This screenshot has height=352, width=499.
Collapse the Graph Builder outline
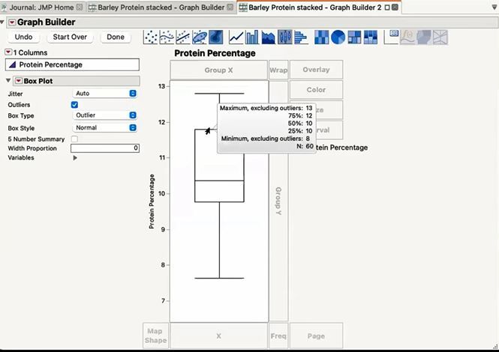2,22
